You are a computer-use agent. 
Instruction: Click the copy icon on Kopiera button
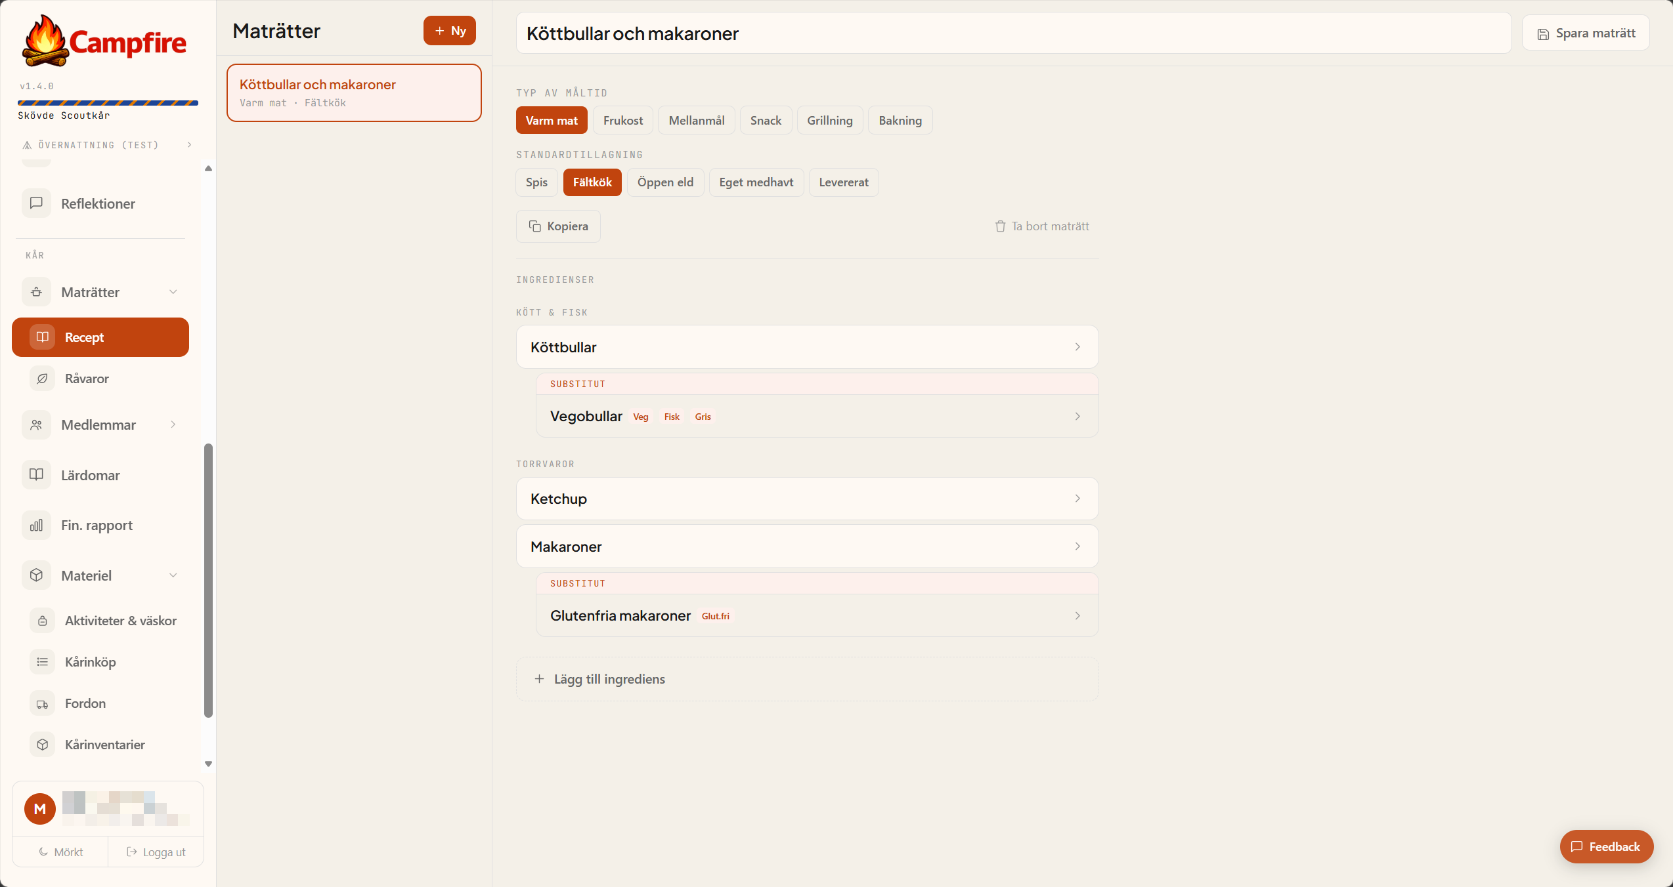point(535,226)
